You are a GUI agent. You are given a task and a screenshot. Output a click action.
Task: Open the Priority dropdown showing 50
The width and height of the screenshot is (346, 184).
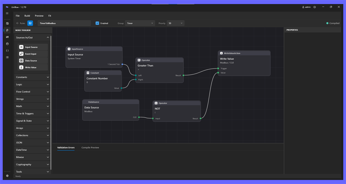pos(175,23)
